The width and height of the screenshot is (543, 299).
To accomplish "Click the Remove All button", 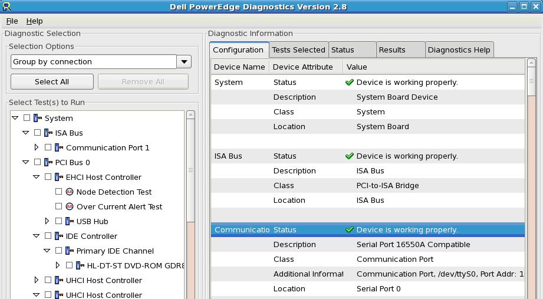I will [x=143, y=82].
